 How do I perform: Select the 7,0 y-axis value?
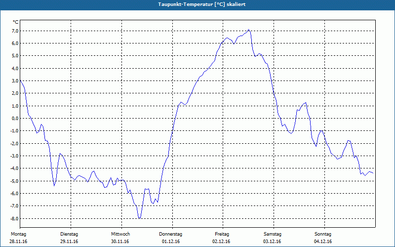coord(15,31)
